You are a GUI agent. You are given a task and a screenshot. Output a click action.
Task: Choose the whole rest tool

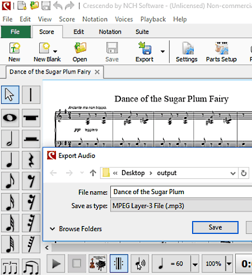31,118
